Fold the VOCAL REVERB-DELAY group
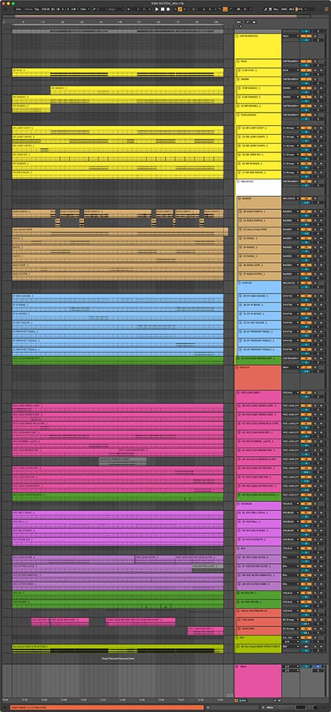331x712 pixels. pos(237,610)
